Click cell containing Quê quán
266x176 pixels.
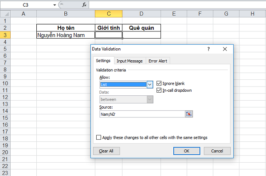[x=141, y=28]
